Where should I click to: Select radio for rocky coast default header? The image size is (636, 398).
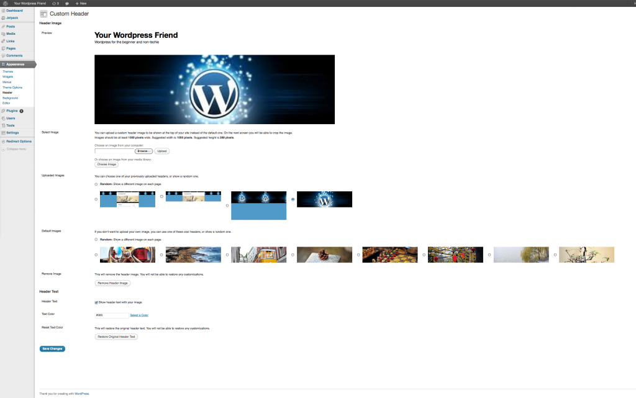[x=161, y=255]
